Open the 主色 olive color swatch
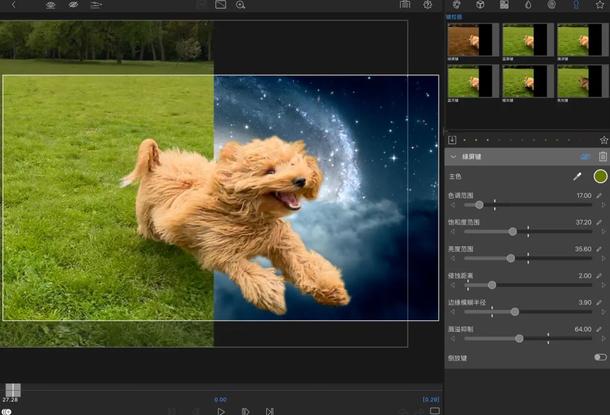610x415 pixels. (x=601, y=176)
